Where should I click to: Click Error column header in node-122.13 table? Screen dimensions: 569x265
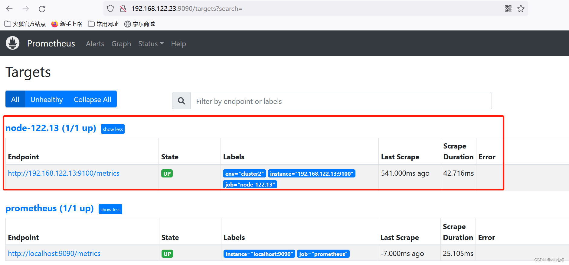[487, 157]
